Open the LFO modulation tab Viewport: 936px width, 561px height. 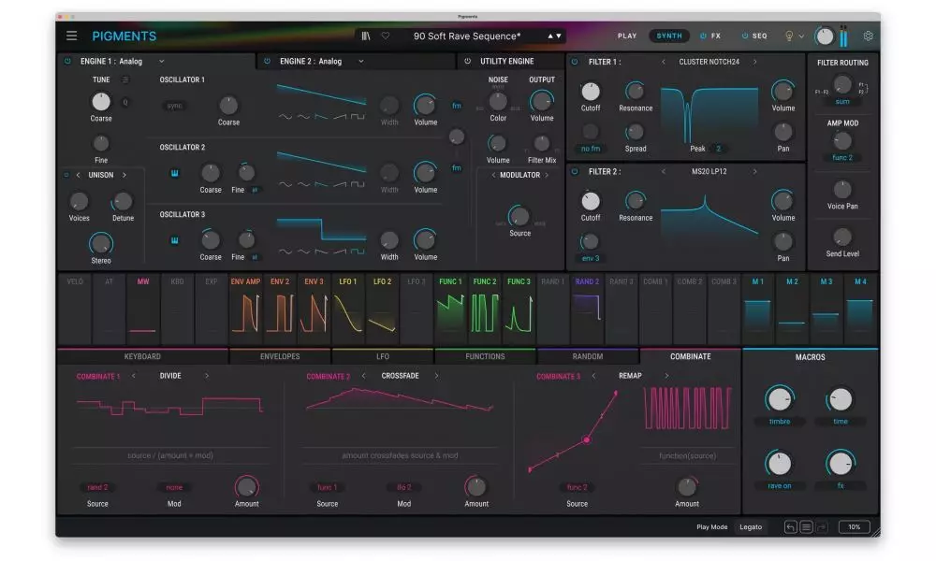[x=383, y=356]
